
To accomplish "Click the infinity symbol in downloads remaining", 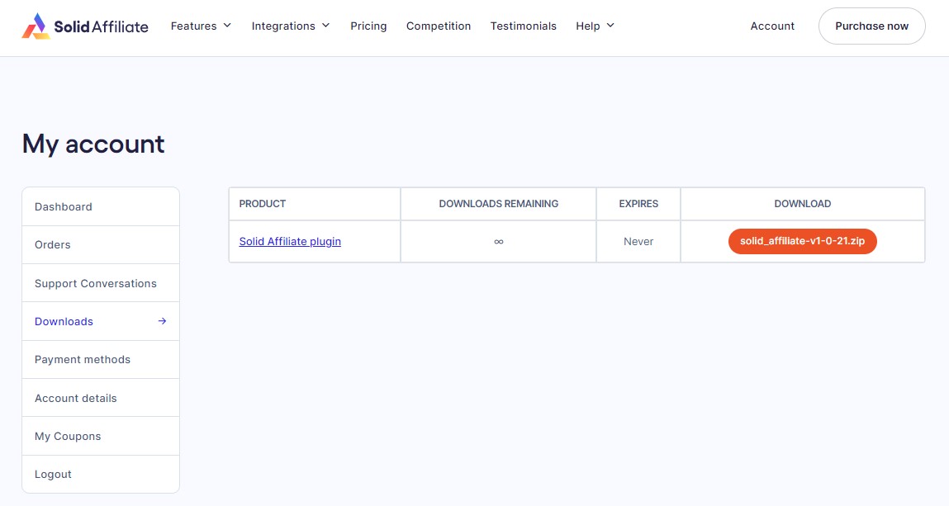I will [x=499, y=242].
